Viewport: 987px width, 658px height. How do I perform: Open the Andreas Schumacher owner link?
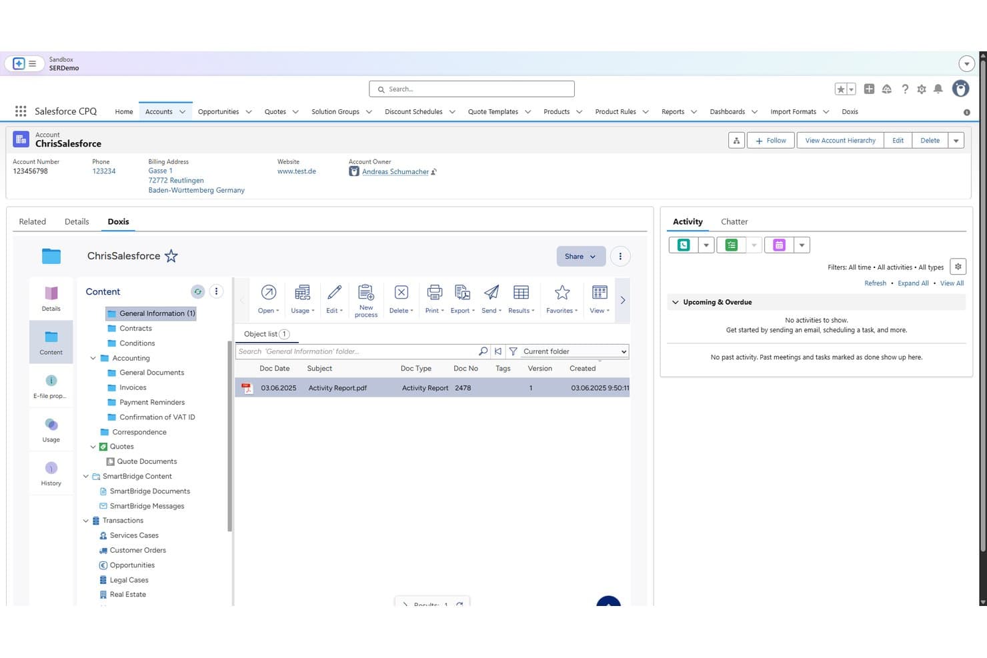[x=395, y=171]
